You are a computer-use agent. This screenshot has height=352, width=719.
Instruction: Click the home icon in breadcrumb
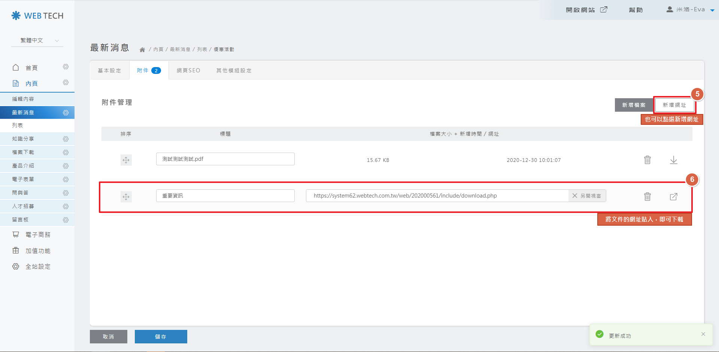point(142,49)
